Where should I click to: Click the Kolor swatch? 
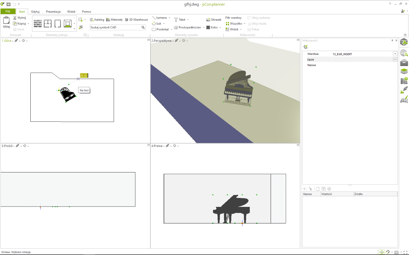pos(208,27)
